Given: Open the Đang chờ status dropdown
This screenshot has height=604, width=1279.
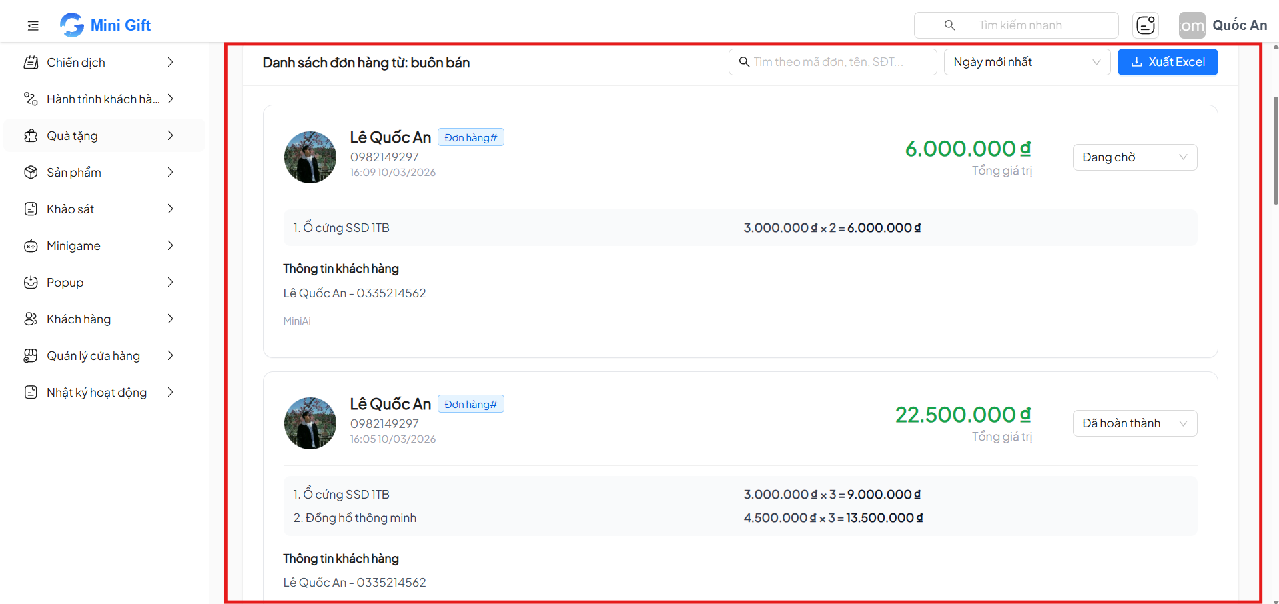Looking at the screenshot, I should pyautogui.click(x=1135, y=157).
